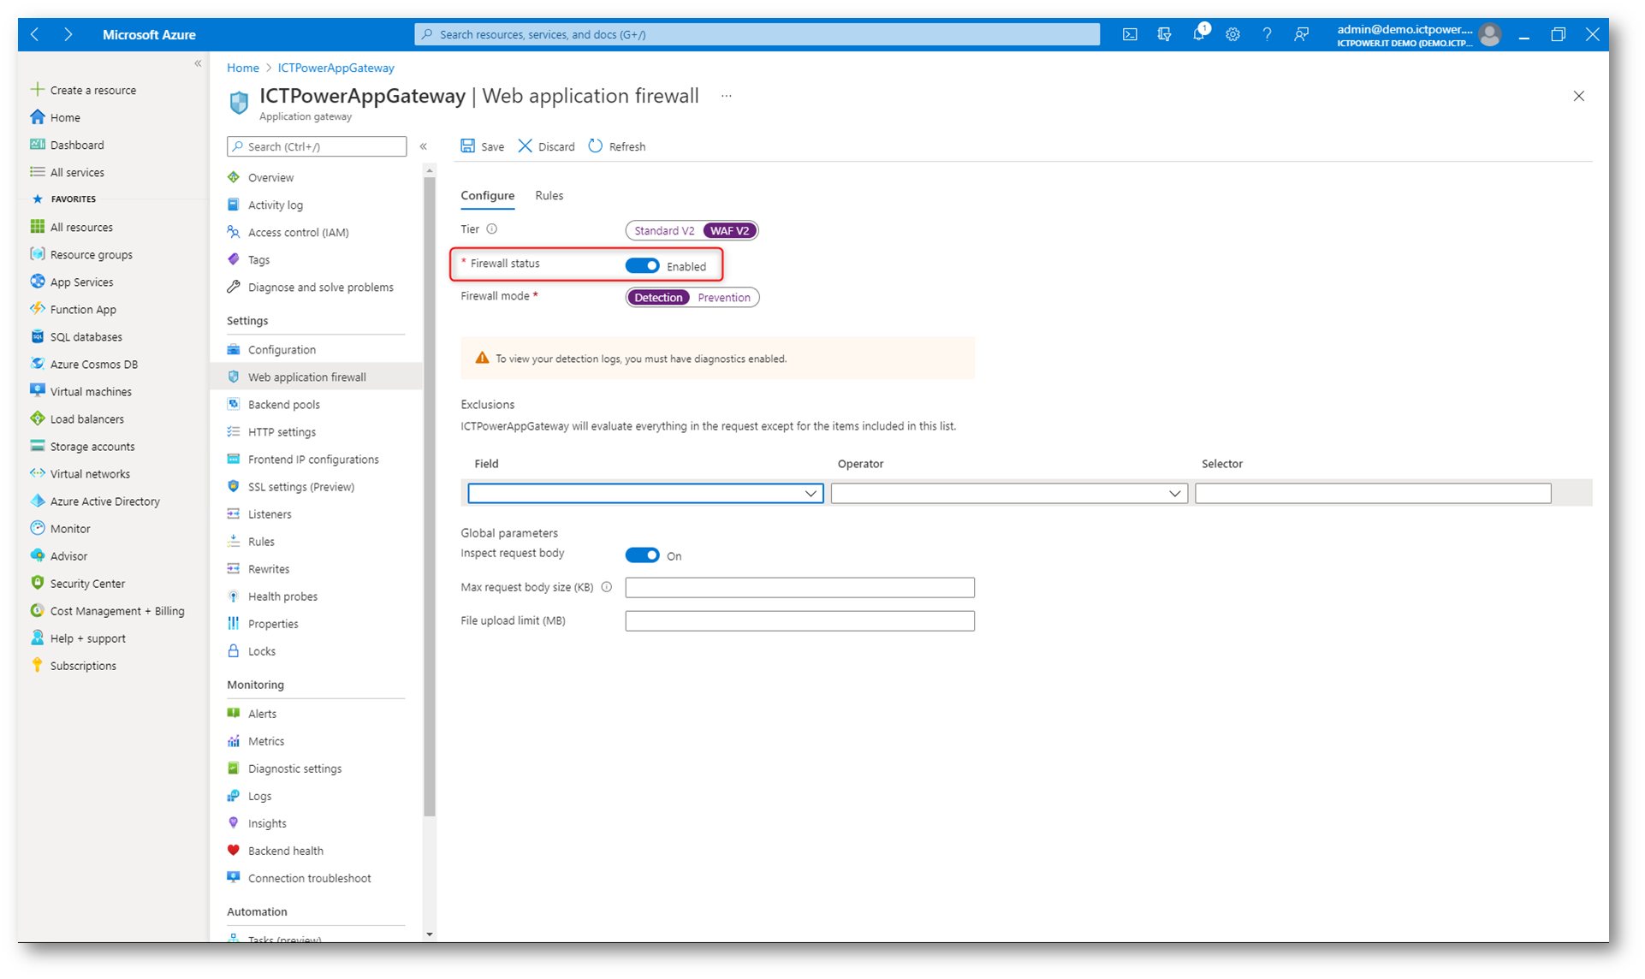Open the notifications bell icon

point(1199,34)
